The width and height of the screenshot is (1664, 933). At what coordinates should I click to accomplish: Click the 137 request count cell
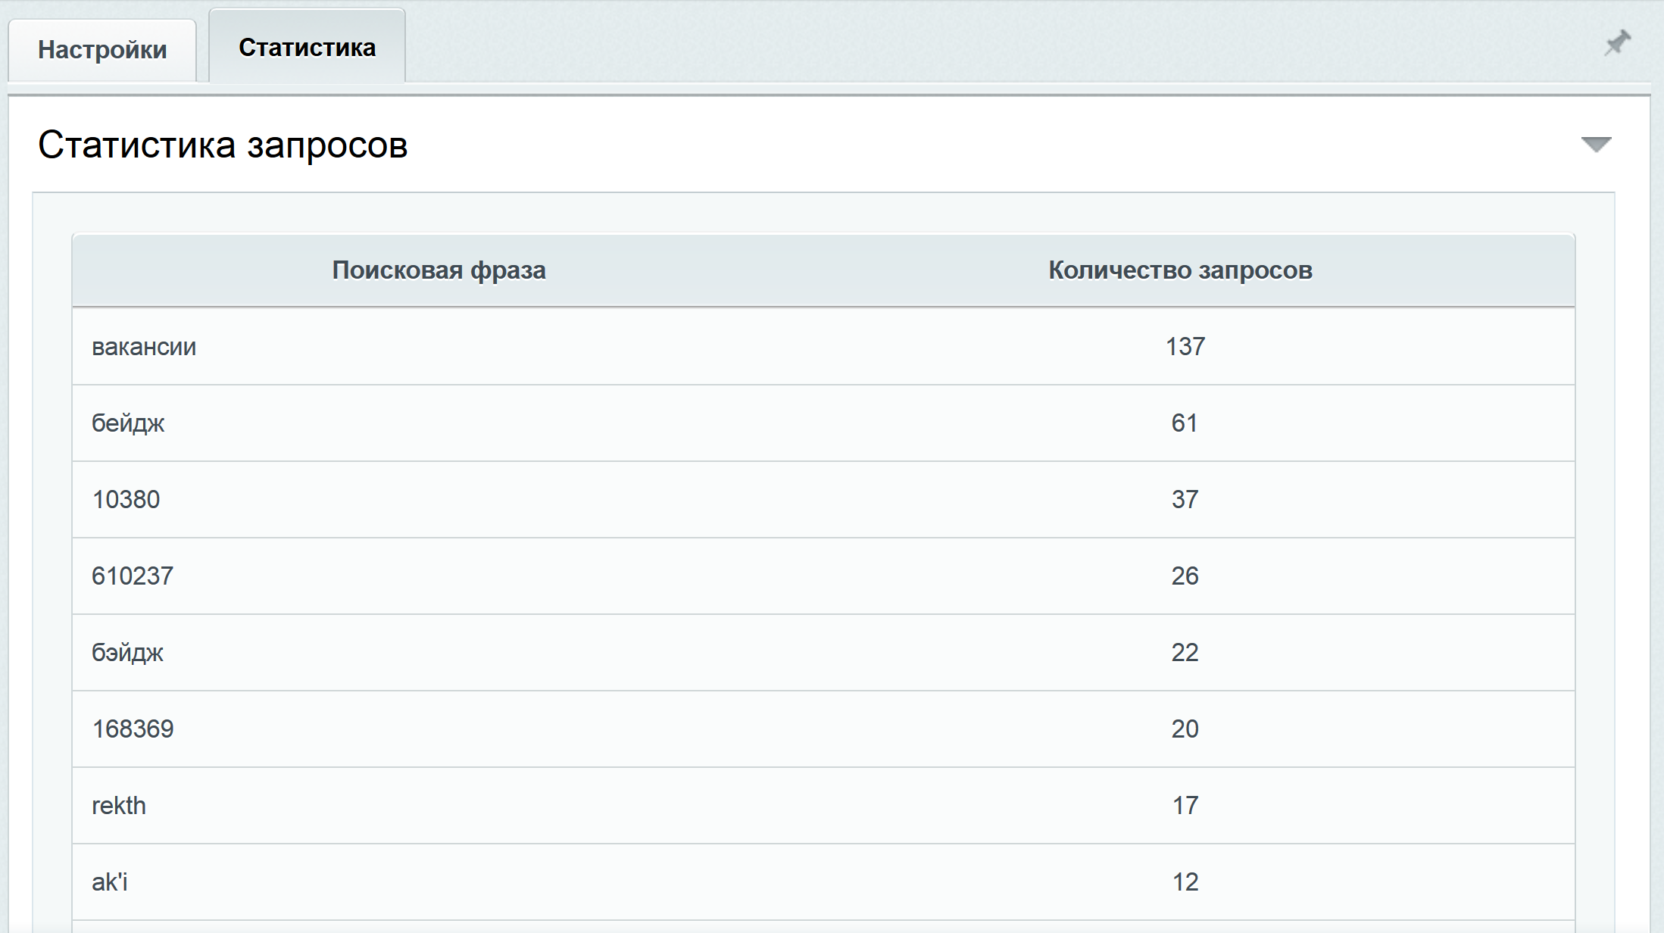pyautogui.click(x=1185, y=347)
